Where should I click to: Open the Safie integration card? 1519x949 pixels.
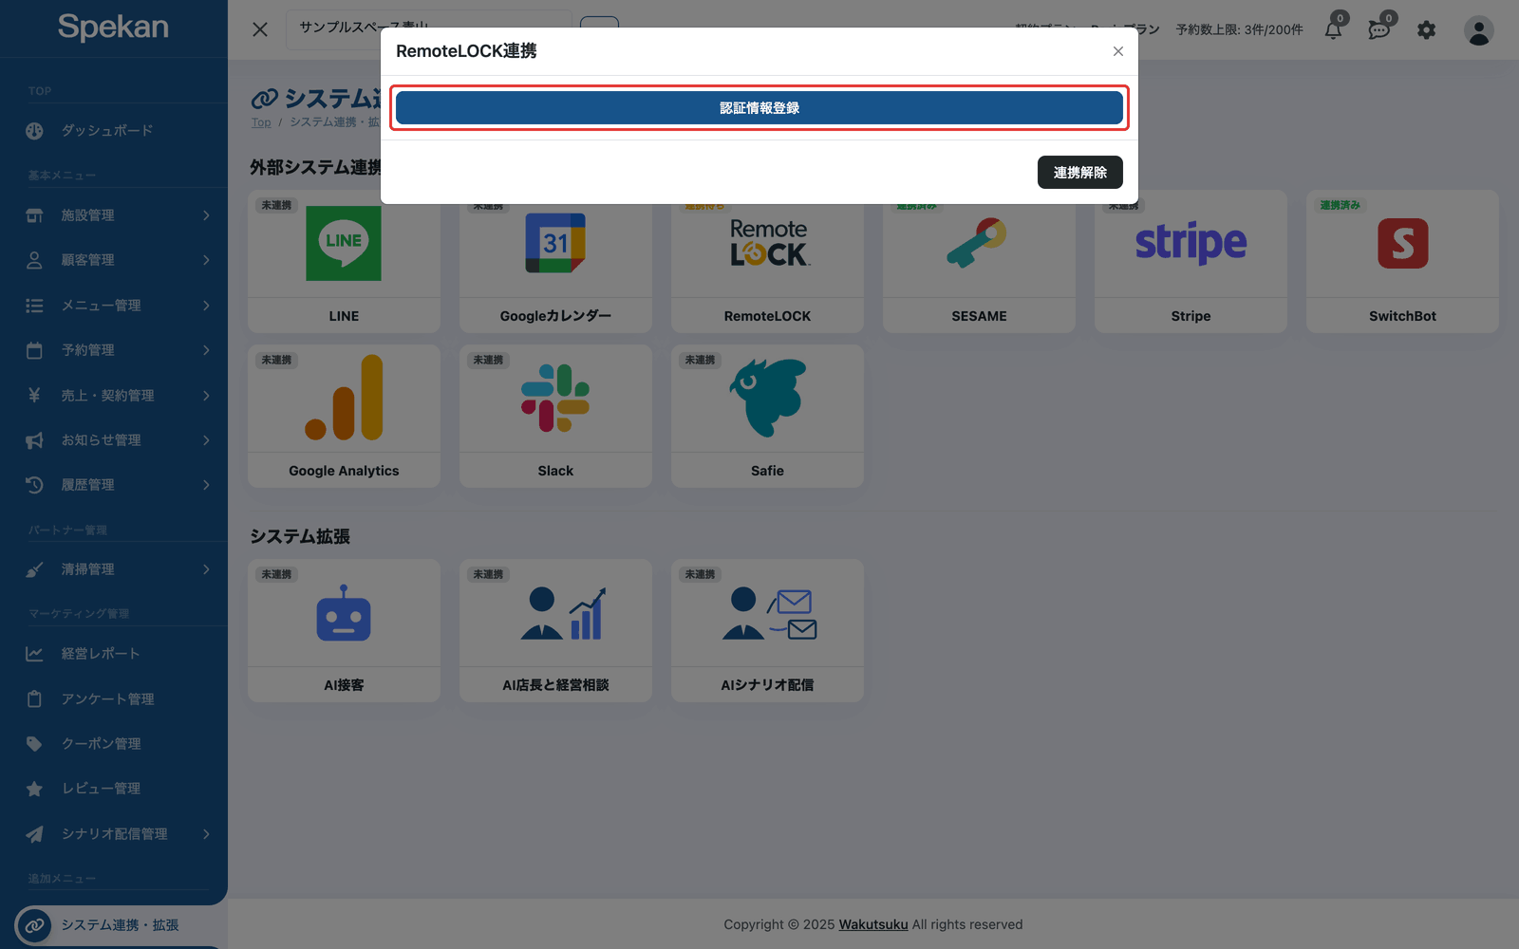(x=767, y=416)
